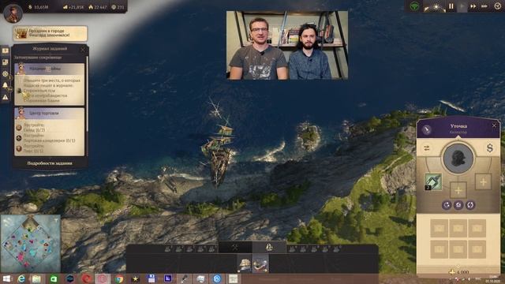
Task: Click the income value +21,858
Action: tap(73, 7)
